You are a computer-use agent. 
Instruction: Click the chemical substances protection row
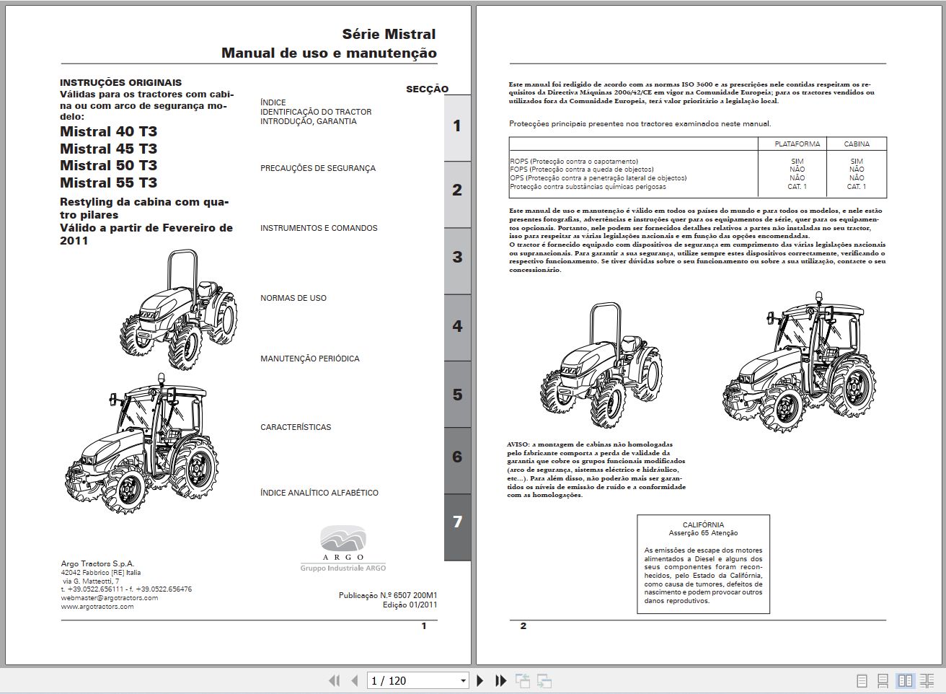(697, 187)
